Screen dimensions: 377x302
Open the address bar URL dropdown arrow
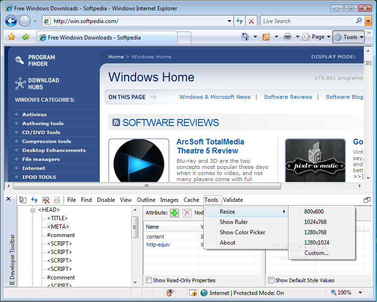229,21
